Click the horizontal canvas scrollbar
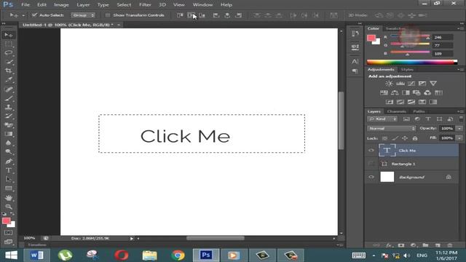The image size is (466, 262). 216,238
